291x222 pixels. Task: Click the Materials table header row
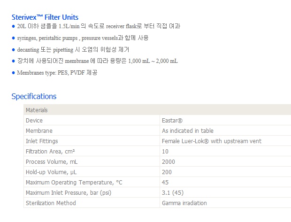(157, 110)
